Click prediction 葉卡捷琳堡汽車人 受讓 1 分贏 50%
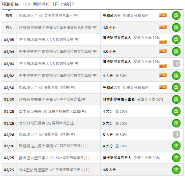Viewport: 185px width, 177px height. coord(131,158)
